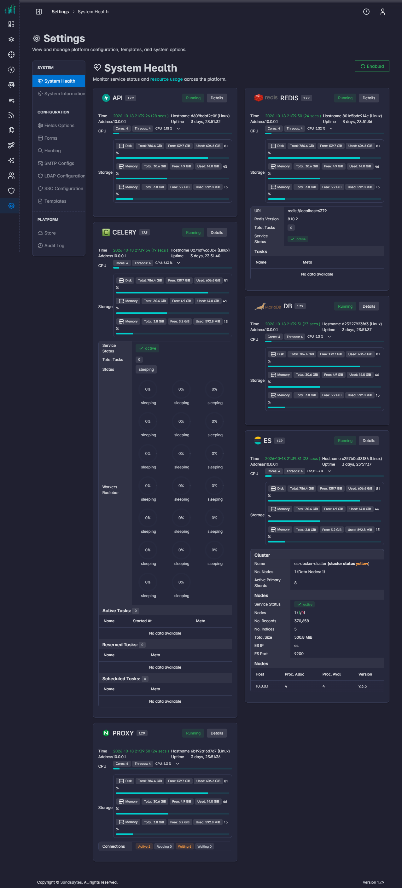Open the crosshair target icon in sidebar
The image size is (402, 888).
(11, 55)
